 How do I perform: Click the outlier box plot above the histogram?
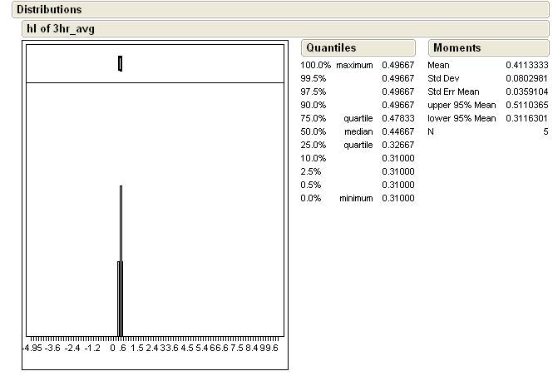point(121,63)
